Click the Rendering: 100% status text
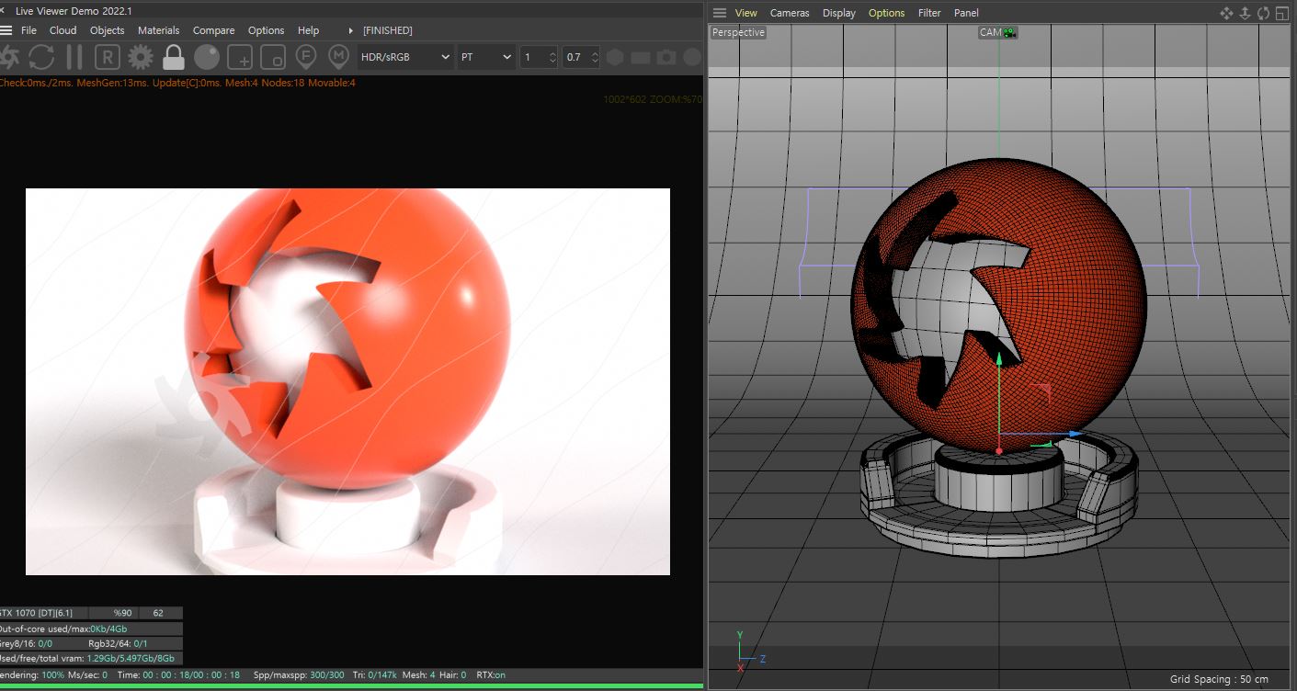Screen dimensions: 1297x691 [x=32, y=674]
